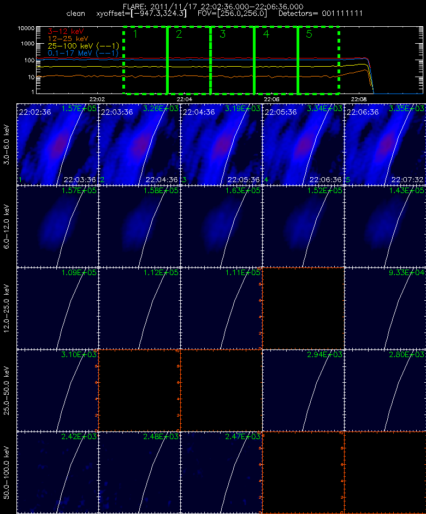The height and width of the screenshot is (514, 426).
Task: Click the 22:07:32 end time label
Action: tap(407, 180)
